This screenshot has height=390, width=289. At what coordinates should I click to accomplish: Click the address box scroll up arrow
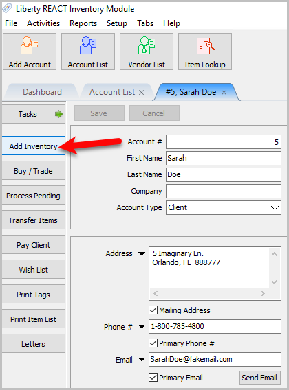275,254
